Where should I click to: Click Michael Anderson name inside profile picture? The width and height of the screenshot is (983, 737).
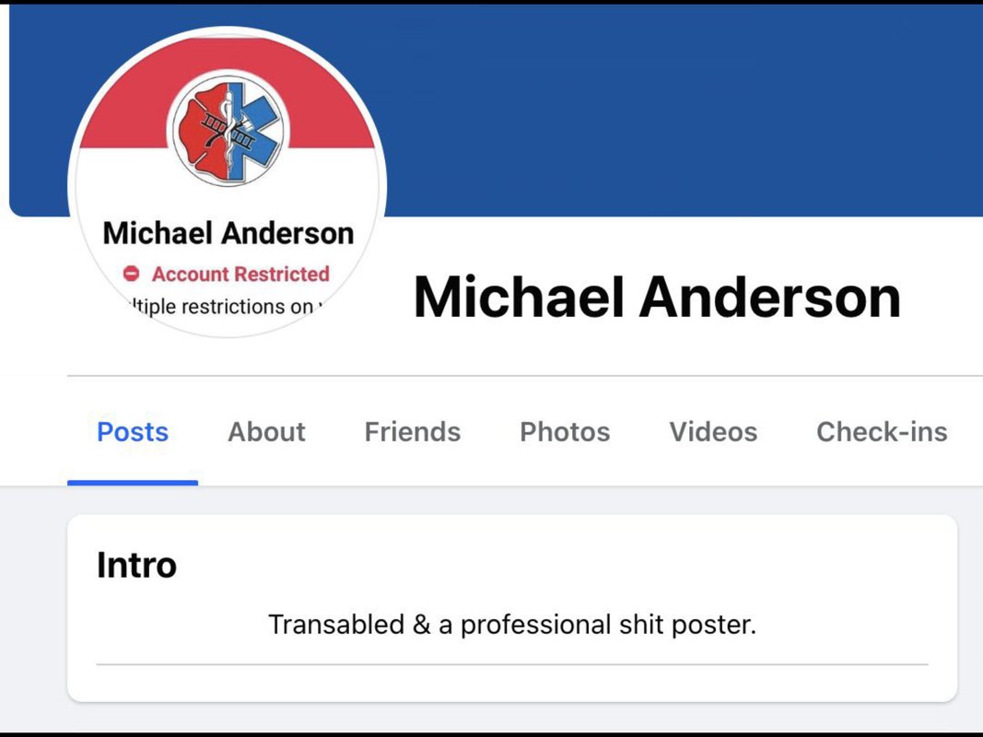pos(228,233)
